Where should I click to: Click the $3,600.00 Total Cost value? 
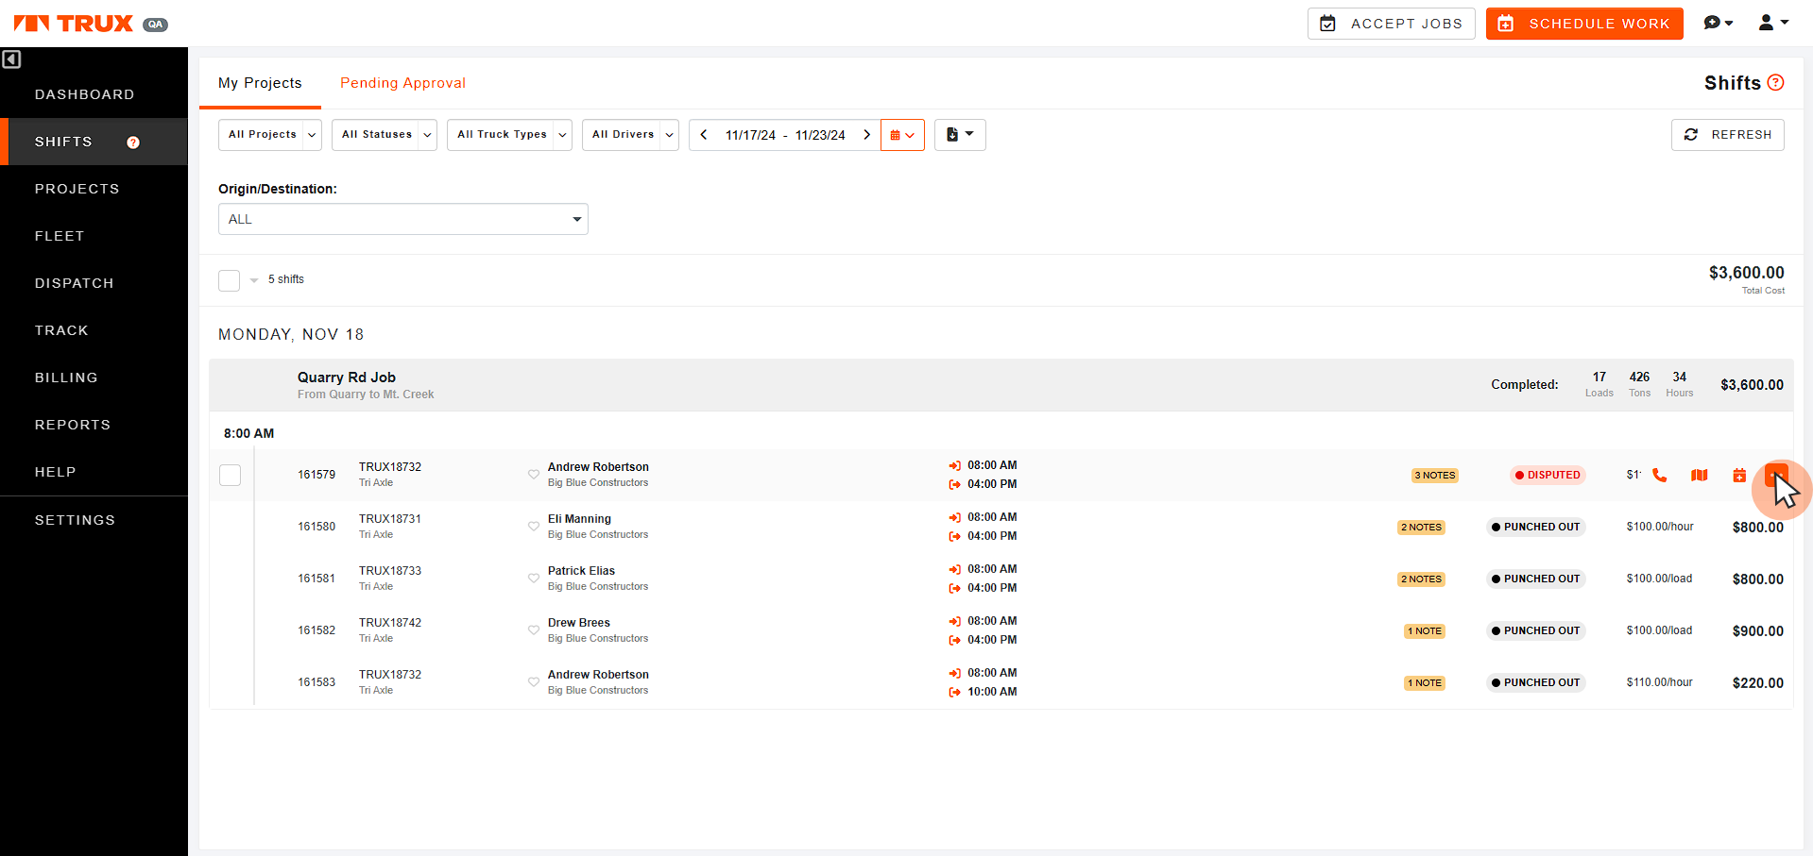coord(1746,273)
